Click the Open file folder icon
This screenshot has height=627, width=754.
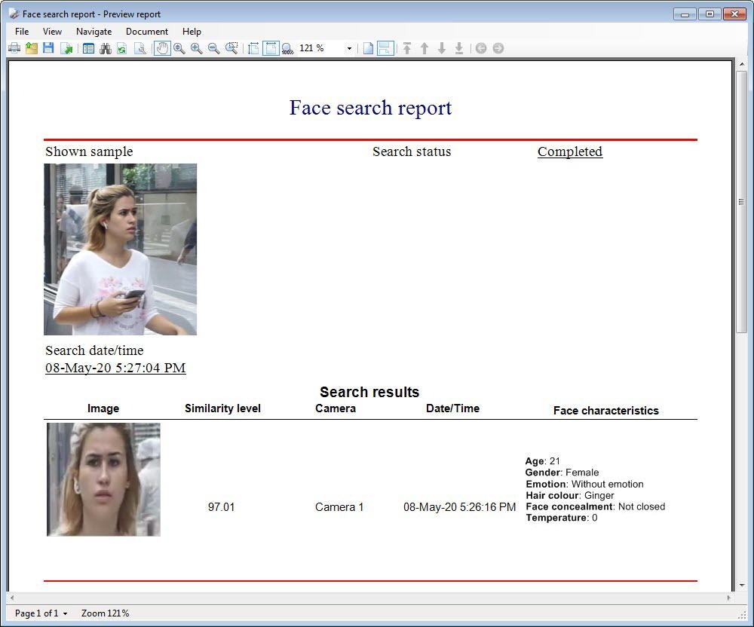pos(32,48)
